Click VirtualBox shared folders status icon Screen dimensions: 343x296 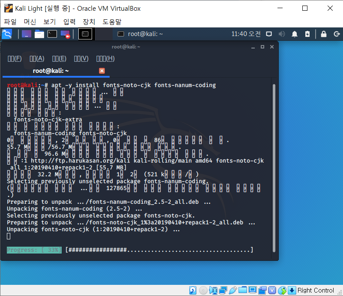243,290
